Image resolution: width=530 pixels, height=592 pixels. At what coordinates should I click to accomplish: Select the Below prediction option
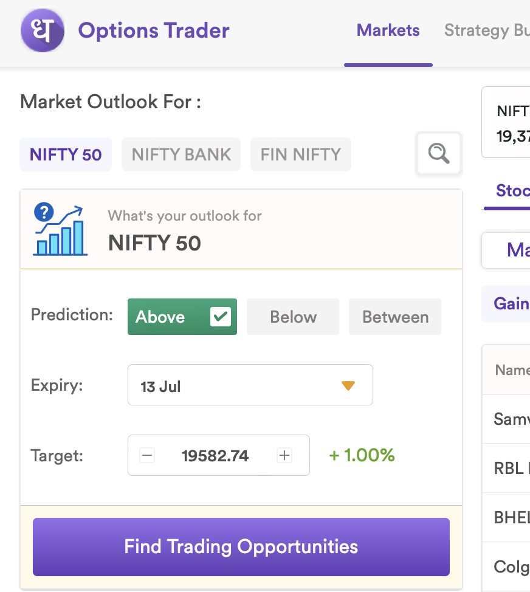tap(293, 317)
